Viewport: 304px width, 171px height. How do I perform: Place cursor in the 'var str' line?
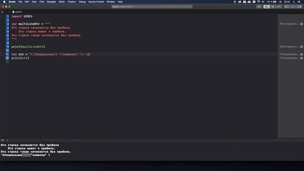[51, 54]
